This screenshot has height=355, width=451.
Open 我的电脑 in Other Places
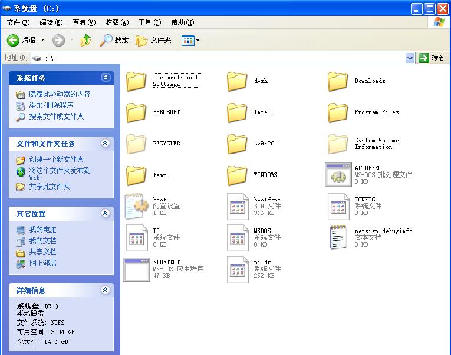point(42,230)
